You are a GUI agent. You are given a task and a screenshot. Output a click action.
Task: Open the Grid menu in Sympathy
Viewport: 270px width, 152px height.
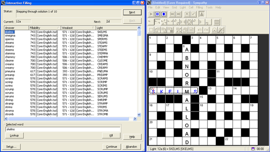[x=174, y=7]
